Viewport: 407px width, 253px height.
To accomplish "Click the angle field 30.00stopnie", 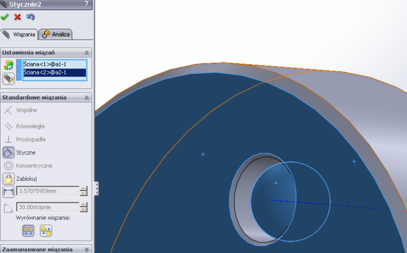I will [x=48, y=207].
